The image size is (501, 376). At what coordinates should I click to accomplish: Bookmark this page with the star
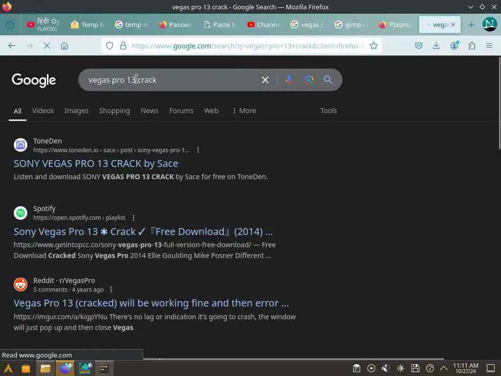click(x=373, y=46)
